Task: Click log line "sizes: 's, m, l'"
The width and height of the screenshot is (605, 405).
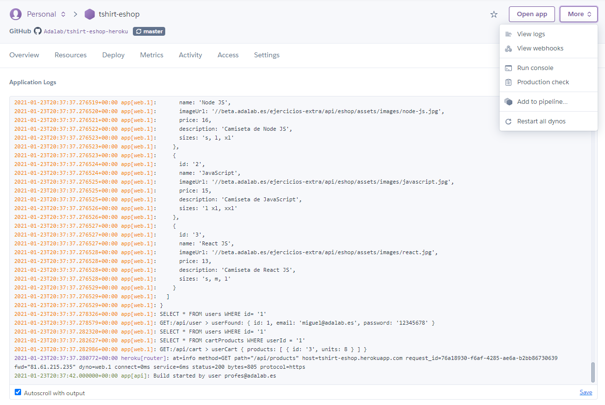Action: click(204, 279)
